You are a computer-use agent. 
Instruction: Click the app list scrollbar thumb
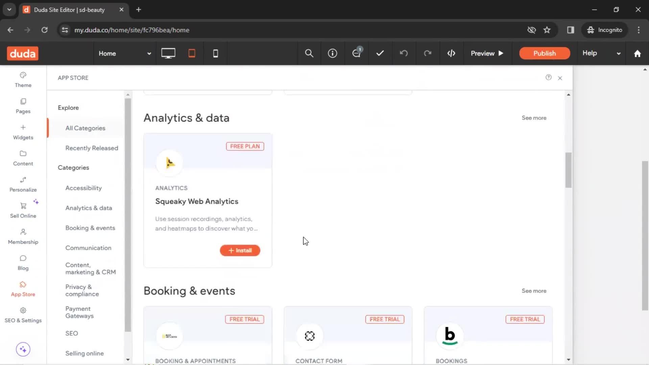coord(569,170)
